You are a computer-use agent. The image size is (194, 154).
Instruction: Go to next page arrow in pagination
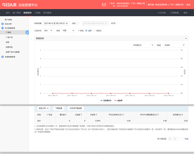click(x=175, y=138)
